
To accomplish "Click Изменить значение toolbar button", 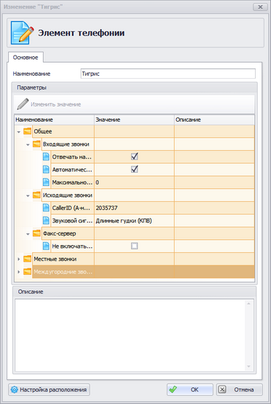I will click(x=49, y=104).
